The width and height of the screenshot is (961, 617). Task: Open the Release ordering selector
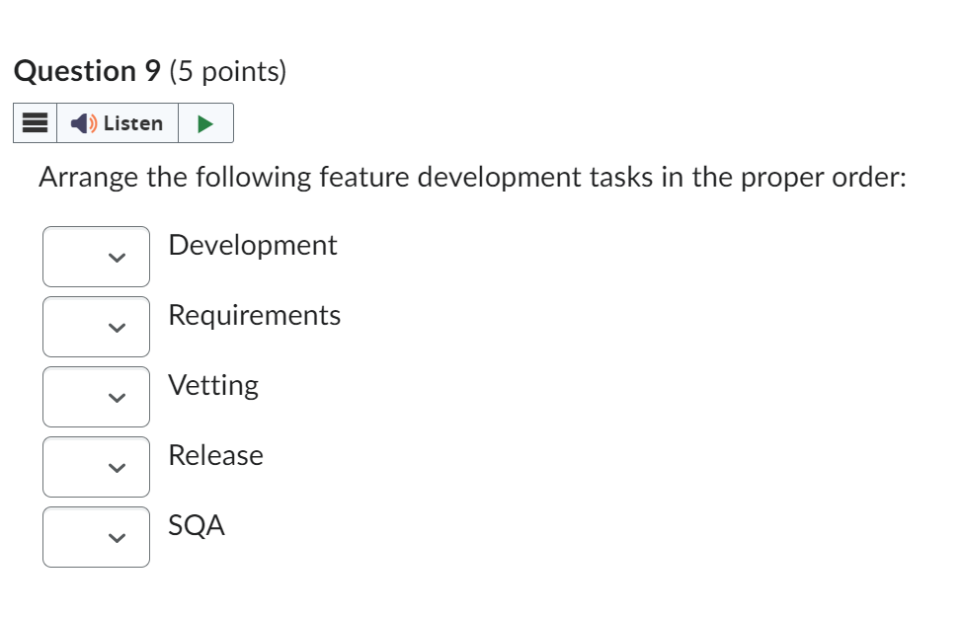95,466
